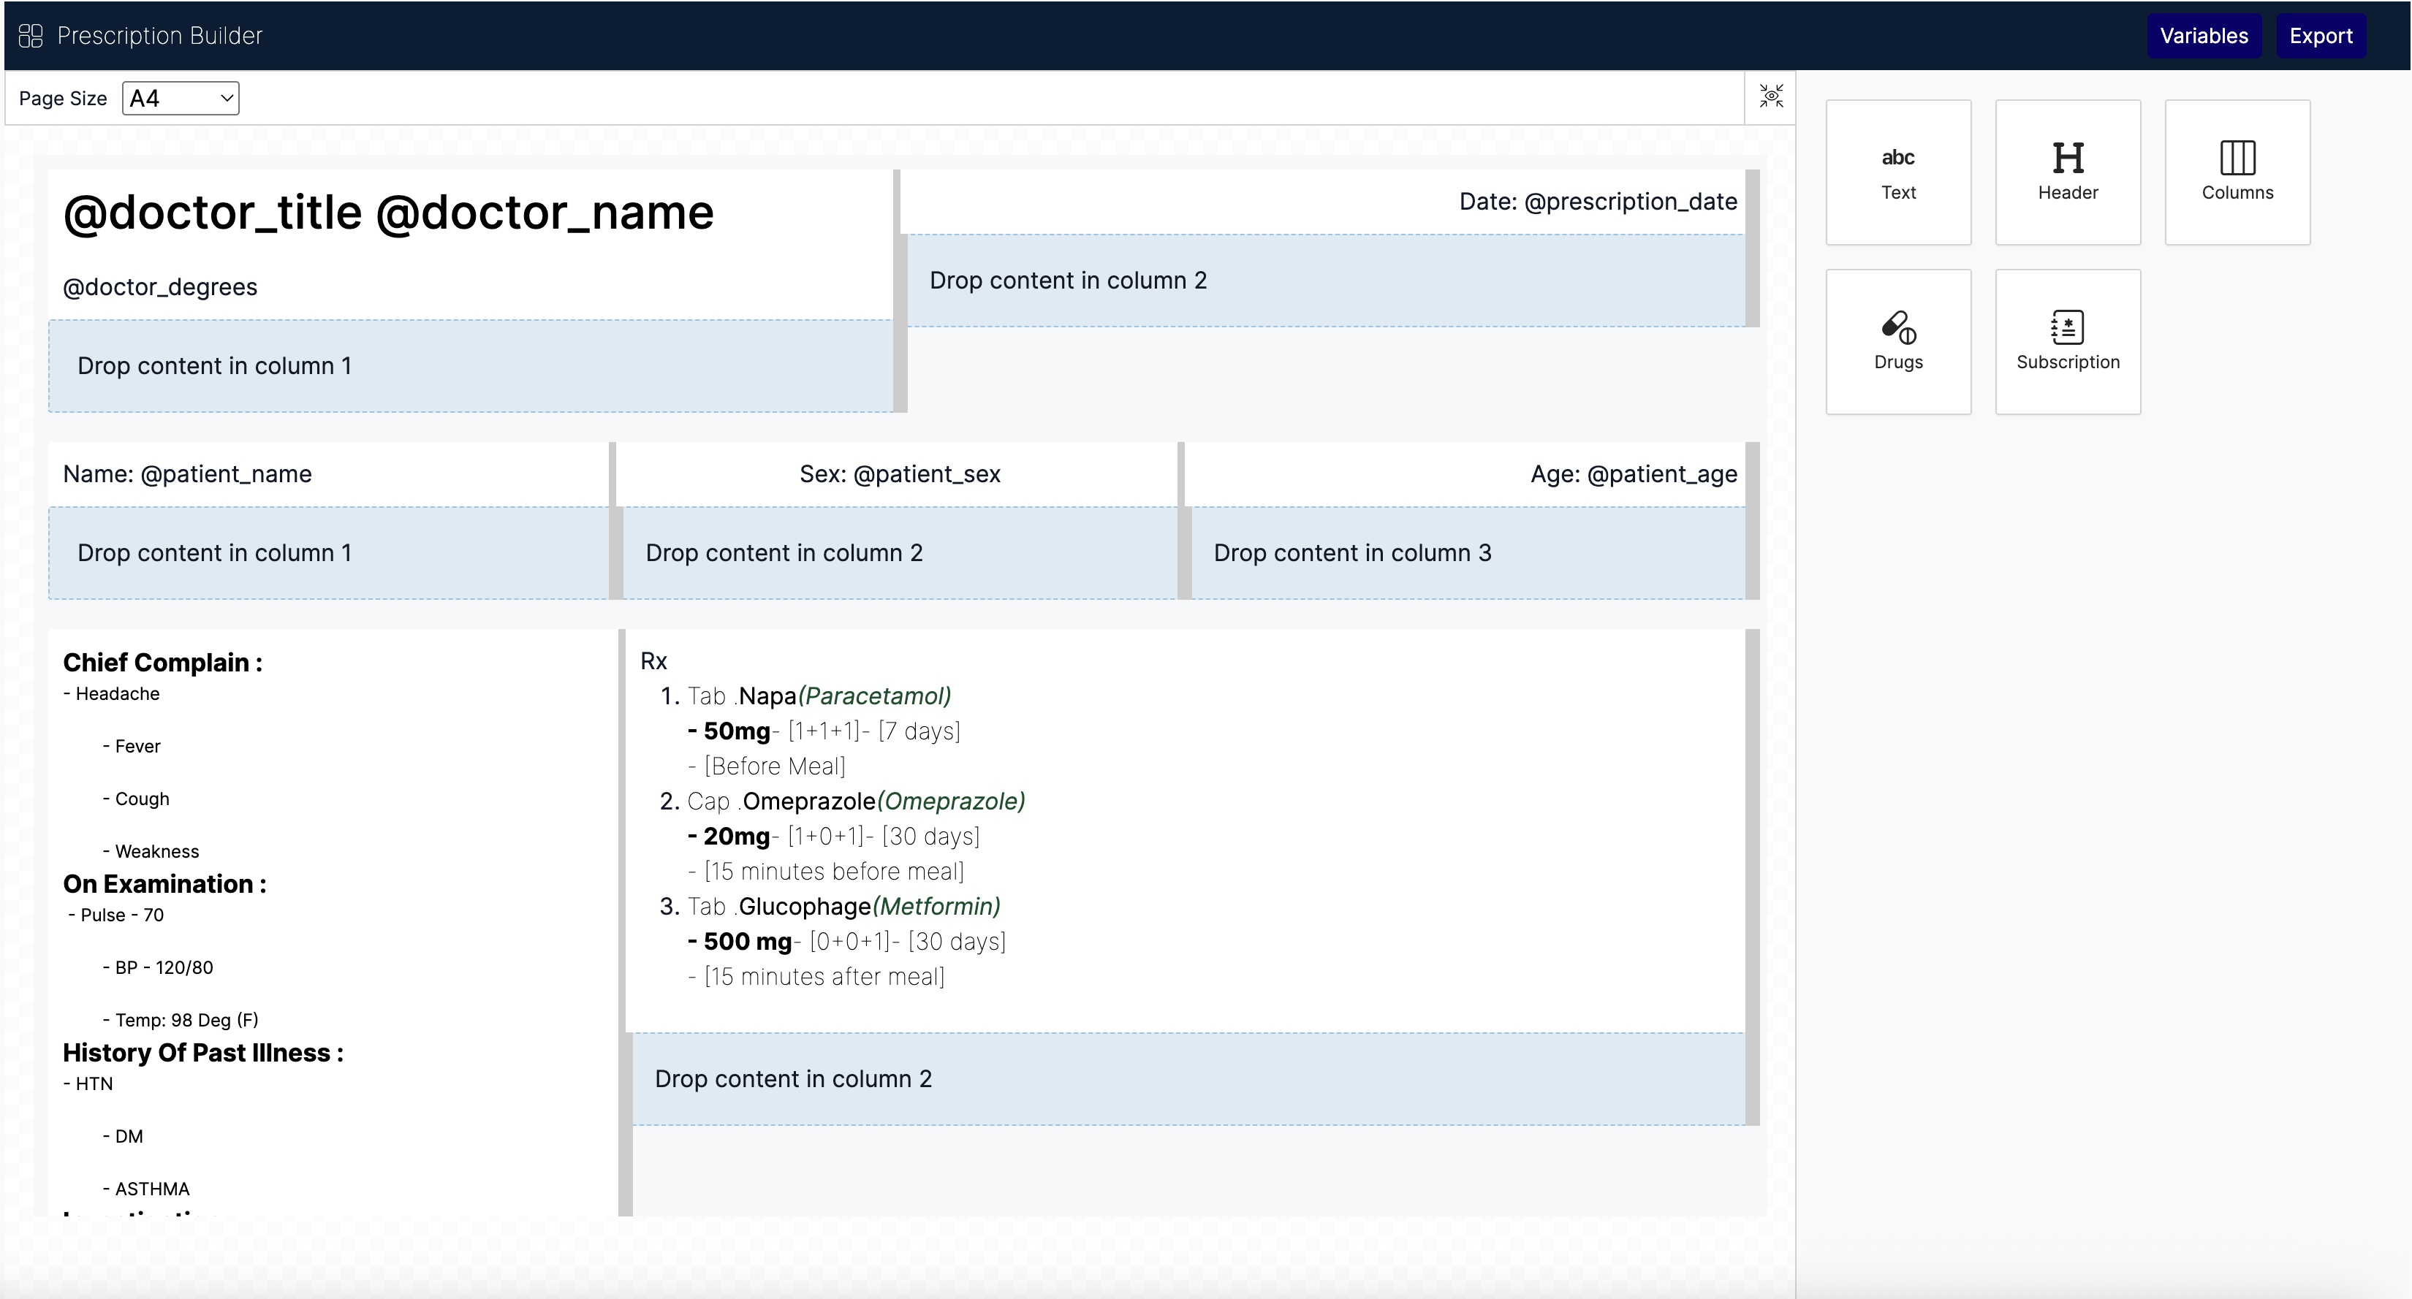The image size is (2412, 1299).
Task: Select the Subscription block icon
Action: coord(2068,342)
